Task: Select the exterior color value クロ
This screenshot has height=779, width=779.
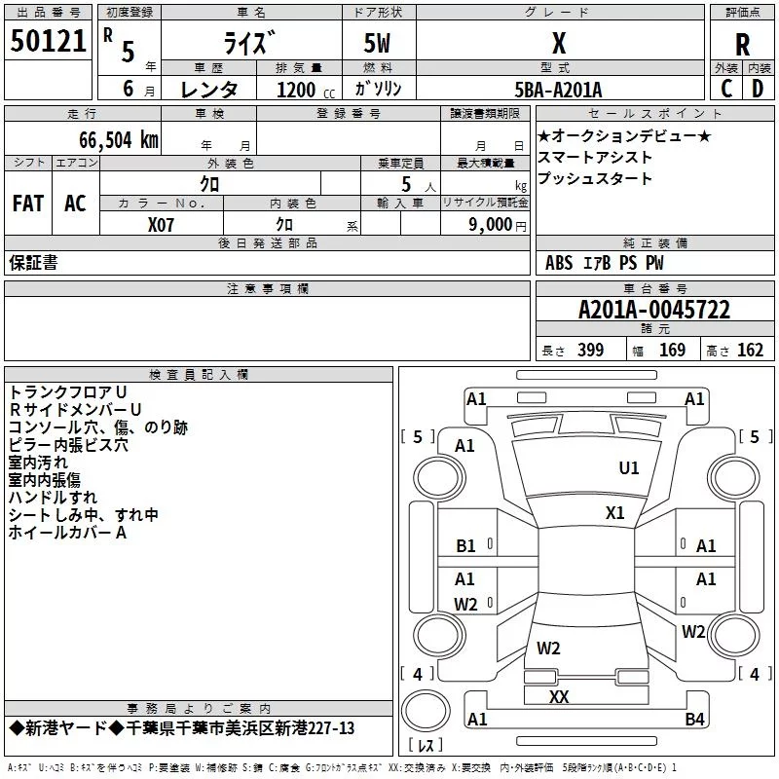Action: 209,184
